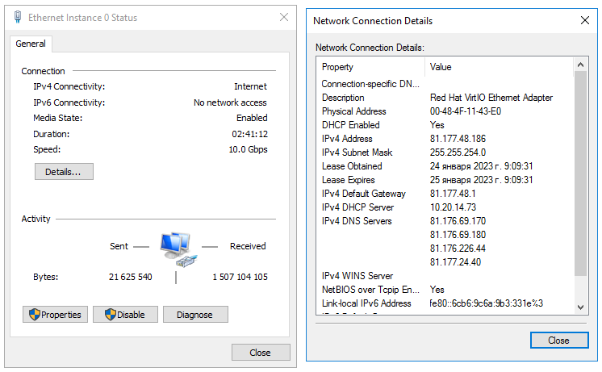The image size is (602, 372).
Task: Click the X on Ethernet Status window
Action: [x=283, y=17]
